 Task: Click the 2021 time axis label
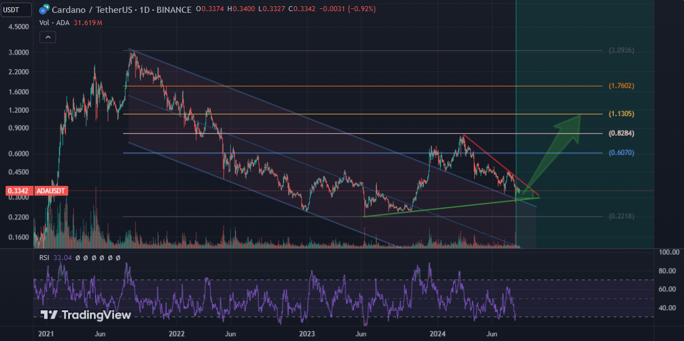coord(46,334)
